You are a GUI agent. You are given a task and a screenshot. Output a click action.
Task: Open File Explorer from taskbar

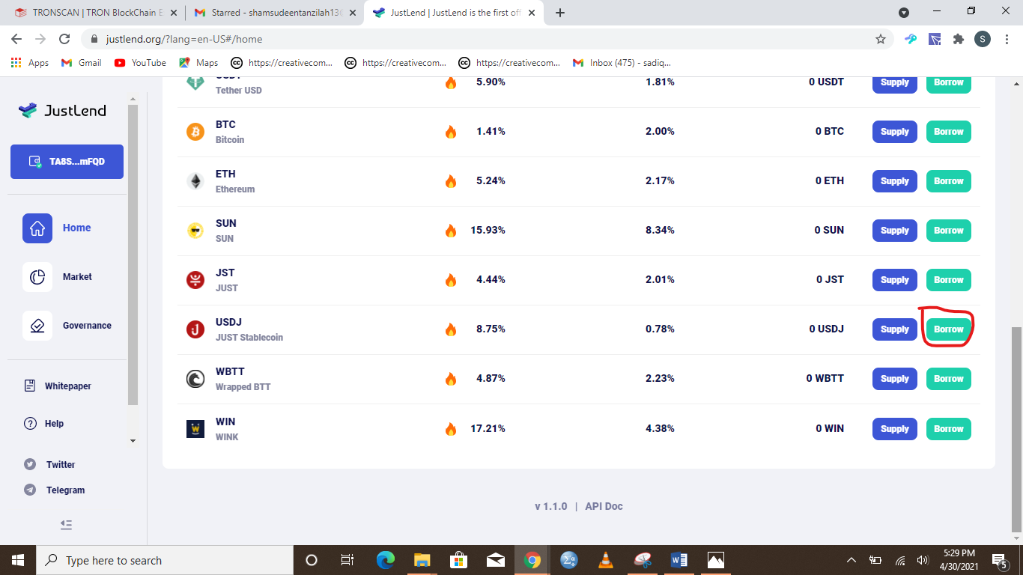(422, 560)
